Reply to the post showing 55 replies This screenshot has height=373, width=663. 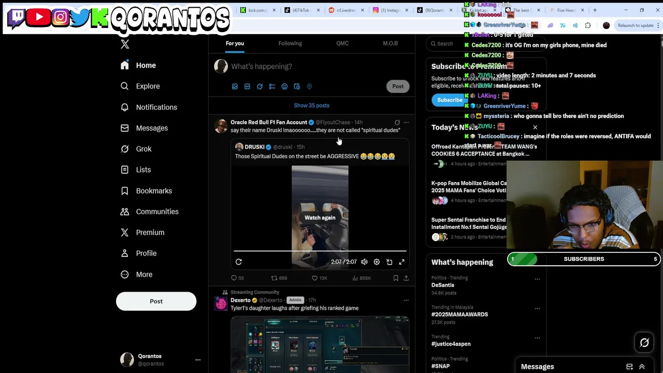point(237,278)
